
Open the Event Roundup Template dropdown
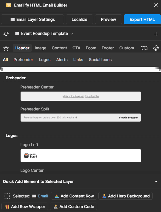(x=44, y=34)
